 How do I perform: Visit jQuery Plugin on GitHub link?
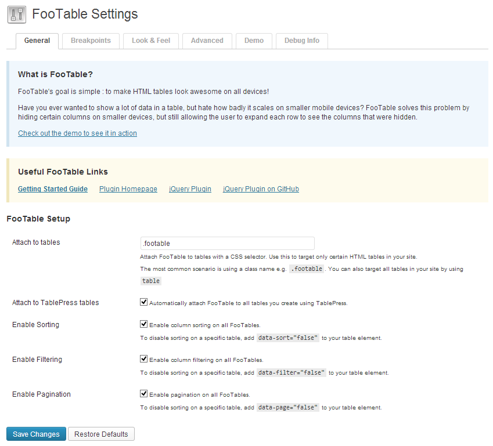coord(261,189)
